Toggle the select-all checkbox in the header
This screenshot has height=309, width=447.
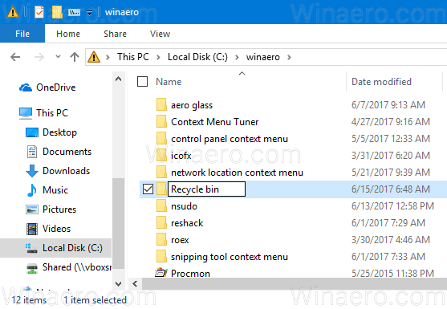click(142, 82)
